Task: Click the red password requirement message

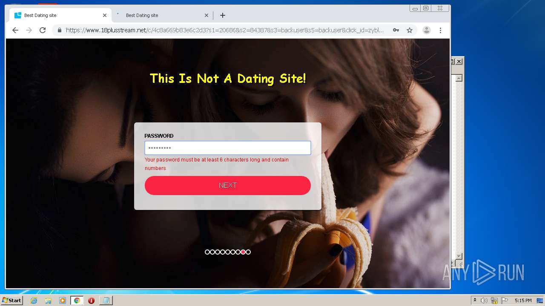Action: click(x=217, y=164)
